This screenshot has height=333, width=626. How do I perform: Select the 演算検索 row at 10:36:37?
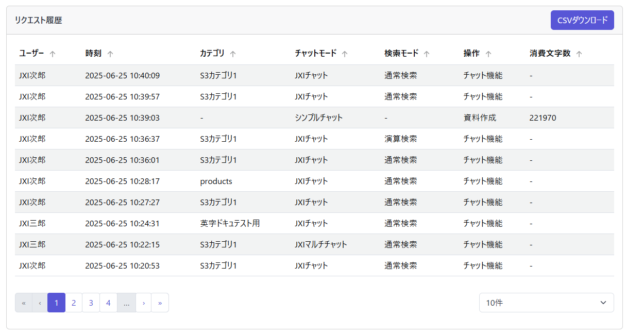tap(400, 139)
